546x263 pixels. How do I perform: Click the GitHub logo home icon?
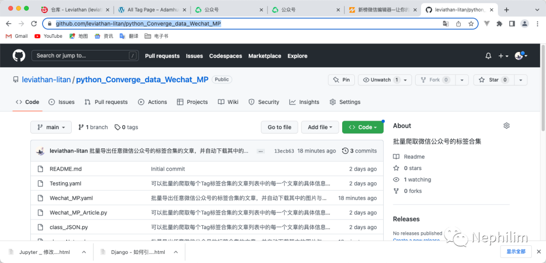point(19,56)
